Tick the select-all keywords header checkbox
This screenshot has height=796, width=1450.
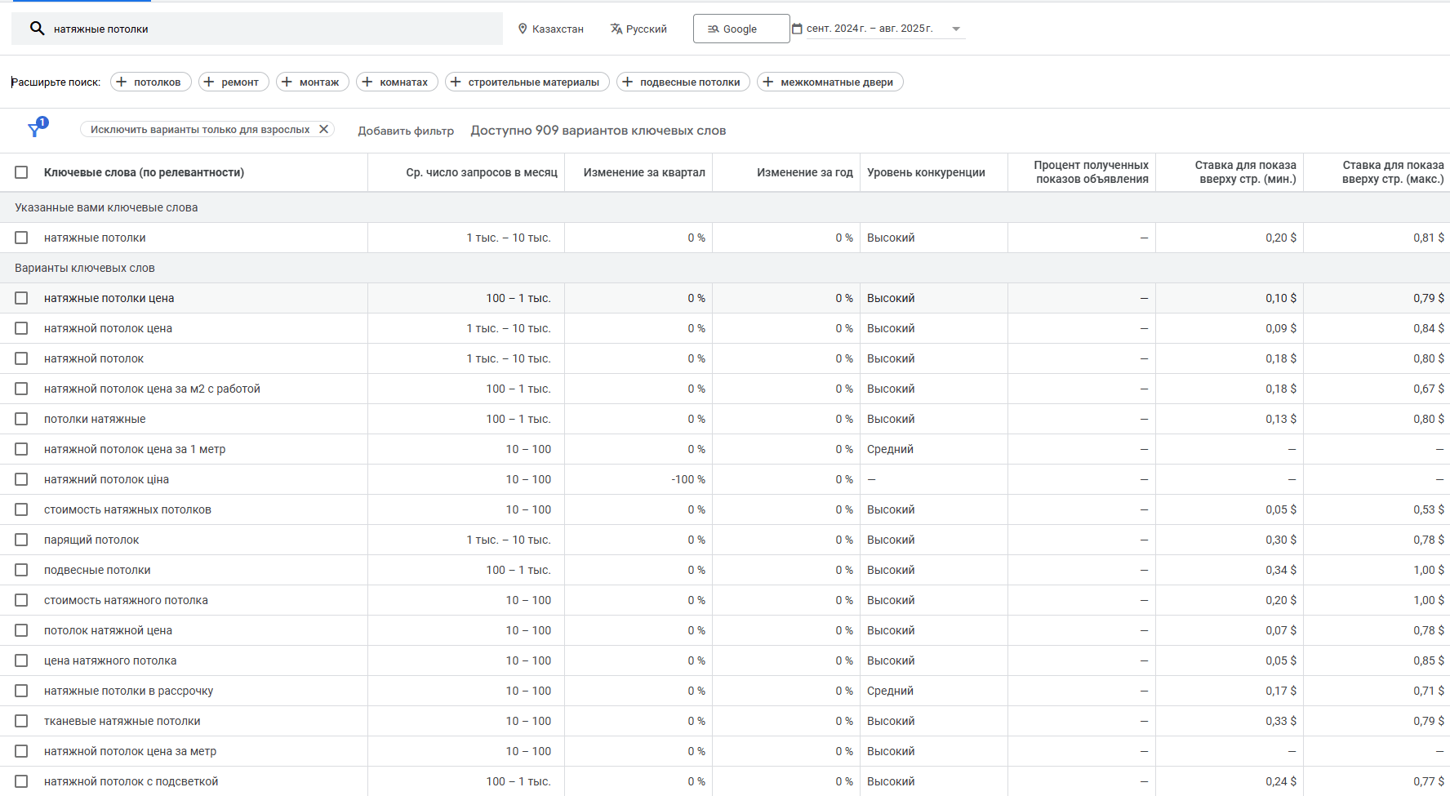[x=21, y=172]
